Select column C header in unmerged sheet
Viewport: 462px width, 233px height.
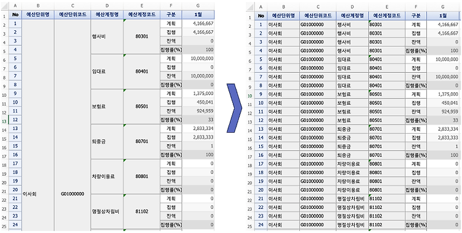pos(318,7)
